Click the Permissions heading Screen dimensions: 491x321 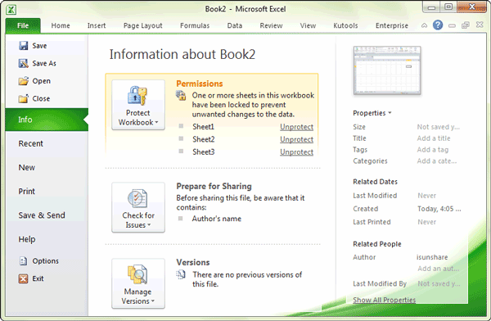coord(200,84)
